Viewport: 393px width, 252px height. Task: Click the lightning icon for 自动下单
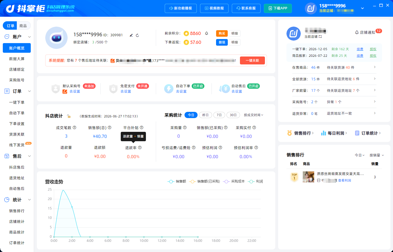(169, 88)
